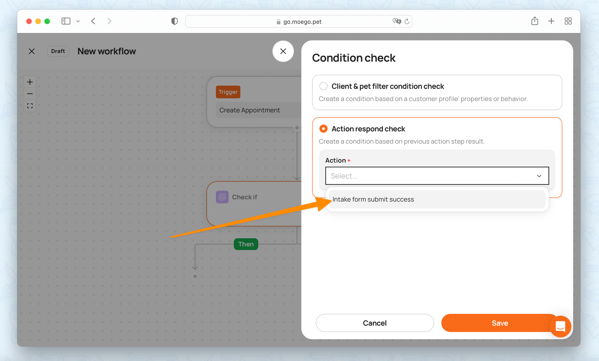599x361 pixels.
Task: Zoom out the workflow canvas
Action: [x=30, y=94]
